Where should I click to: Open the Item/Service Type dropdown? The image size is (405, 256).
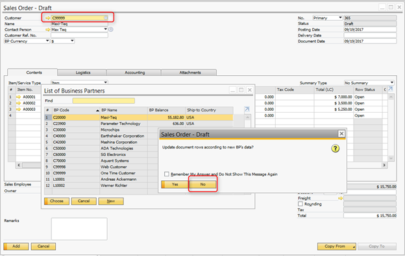pos(105,82)
